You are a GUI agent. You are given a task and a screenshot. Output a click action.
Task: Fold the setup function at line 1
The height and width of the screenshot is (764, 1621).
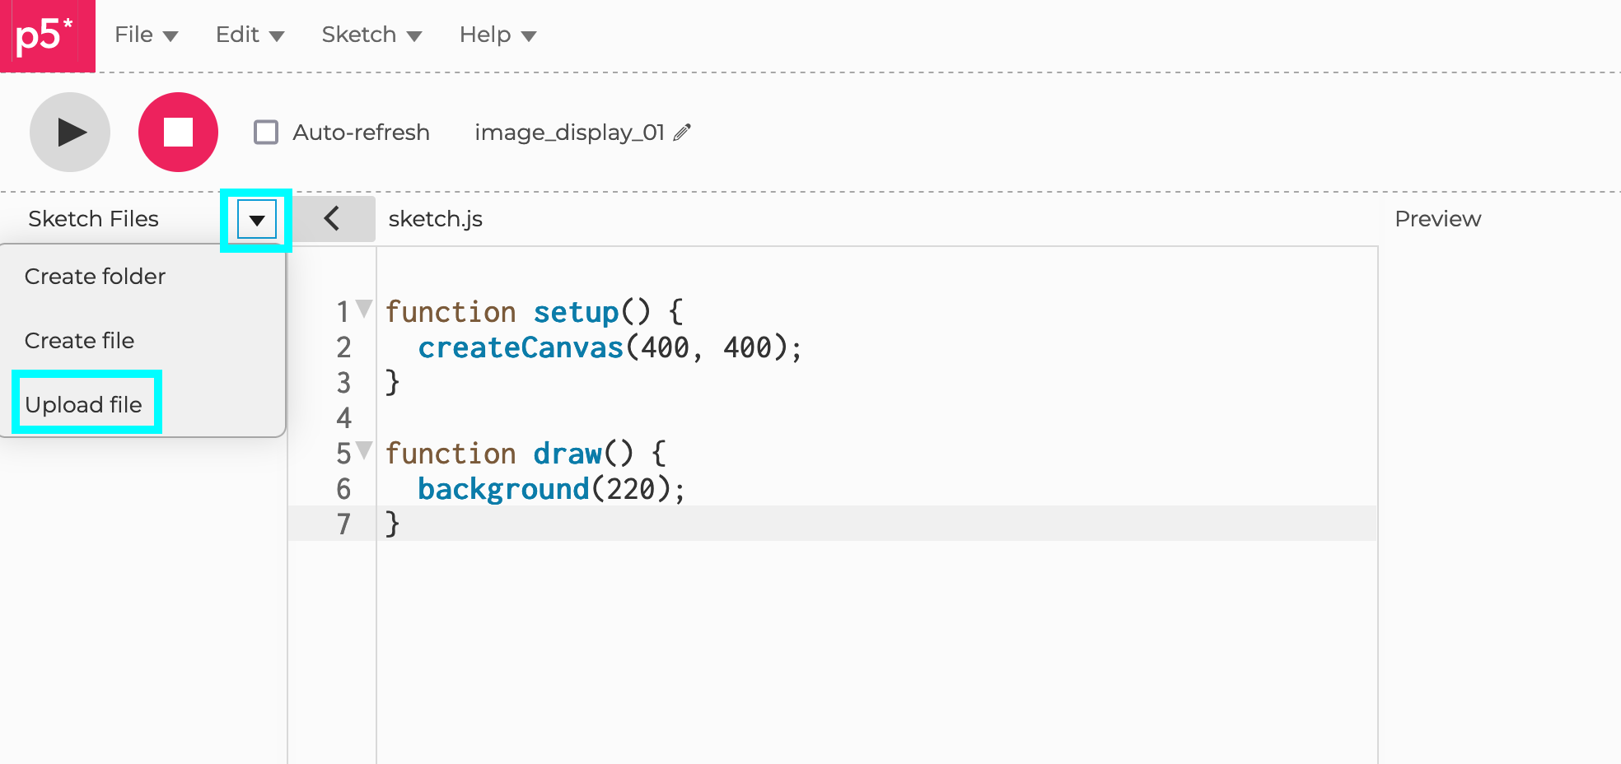364,310
